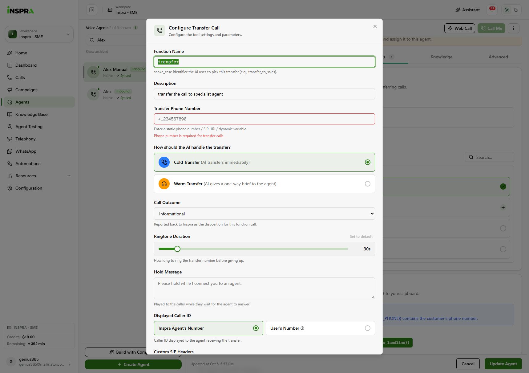The height and width of the screenshot is (373, 529).
Task: Click in Transfer Phone Number field
Action: 264,119
